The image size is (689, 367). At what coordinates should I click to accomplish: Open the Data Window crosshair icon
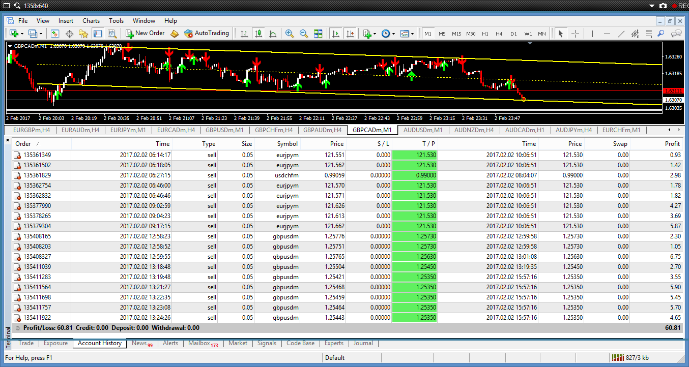click(x=69, y=34)
